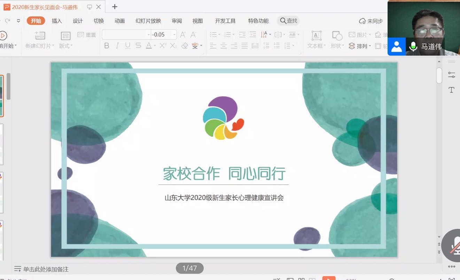Click the notes area to add remarks
The height and width of the screenshot is (280, 460).
[x=46, y=269]
